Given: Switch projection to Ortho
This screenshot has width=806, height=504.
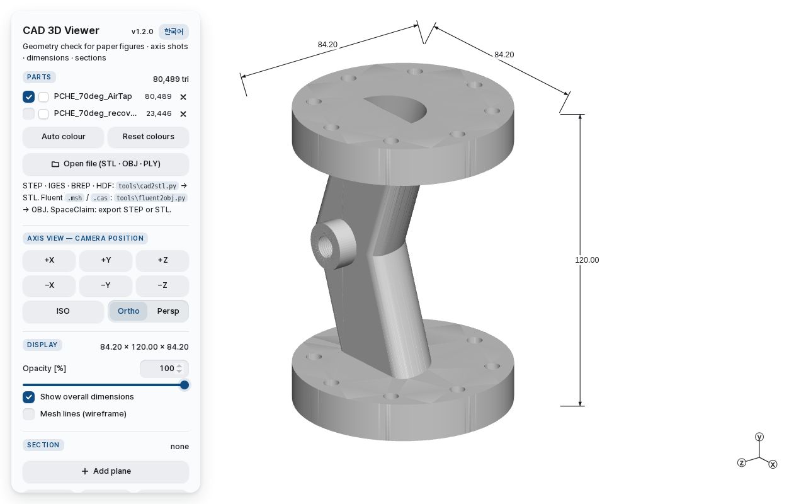Looking at the screenshot, I should [x=128, y=311].
